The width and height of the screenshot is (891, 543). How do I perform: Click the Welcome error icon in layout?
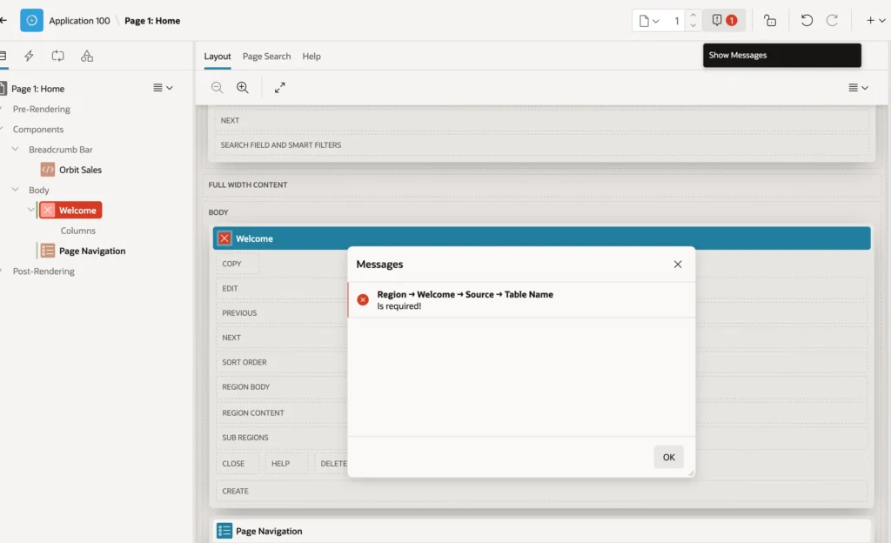pos(224,238)
